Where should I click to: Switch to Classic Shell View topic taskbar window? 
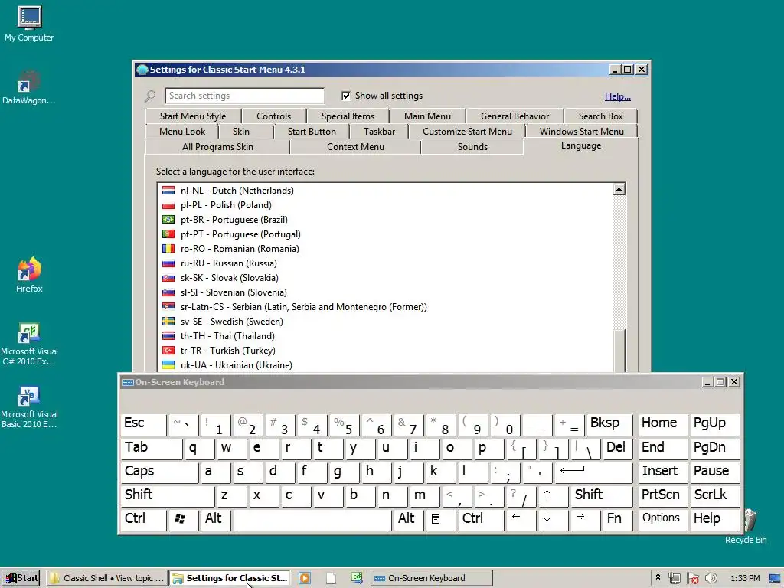point(106,579)
